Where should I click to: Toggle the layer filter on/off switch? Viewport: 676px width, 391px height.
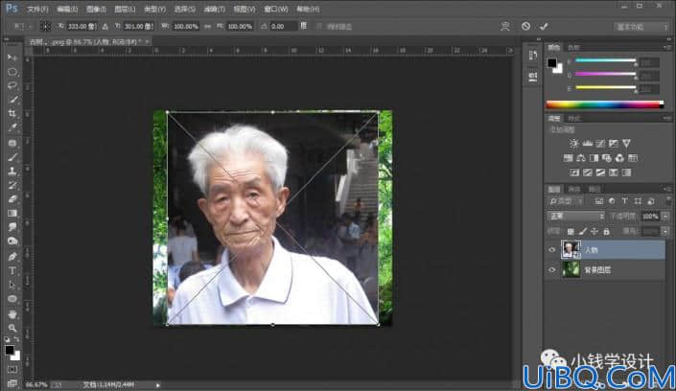(x=667, y=201)
